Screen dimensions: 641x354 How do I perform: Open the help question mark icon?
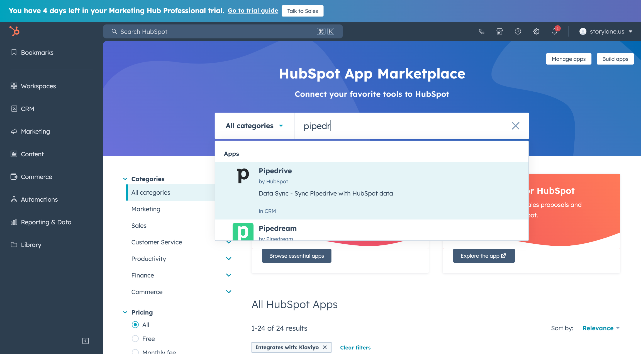click(x=518, y=31)
